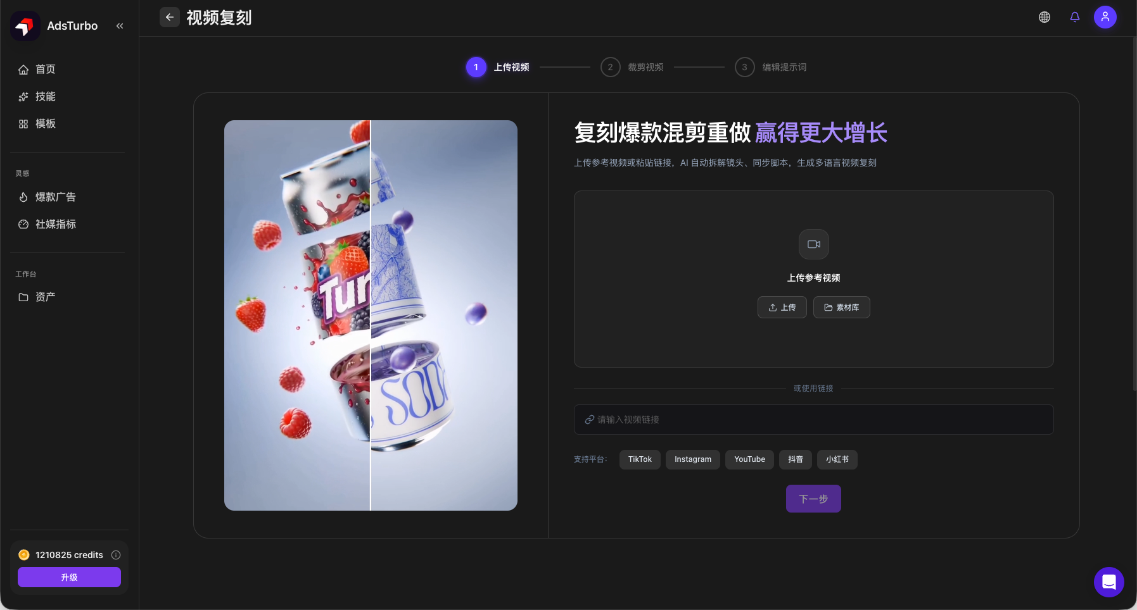
Task: Go back using the arrow button
Action: [170, 17]
